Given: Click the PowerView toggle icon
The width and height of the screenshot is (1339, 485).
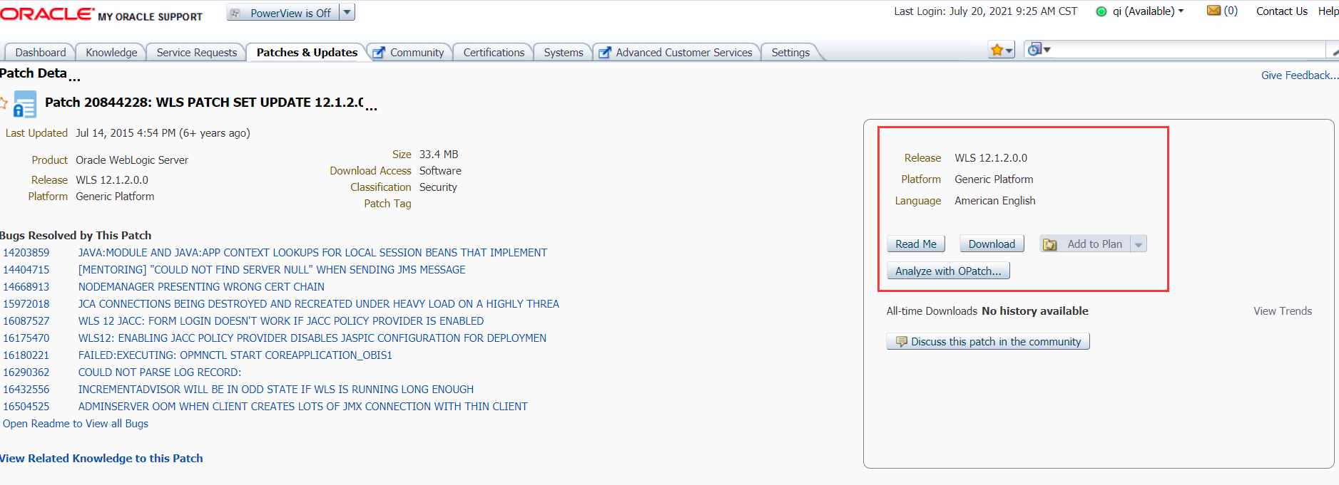Looking at the screenshot, I should [x=235, y=13].
